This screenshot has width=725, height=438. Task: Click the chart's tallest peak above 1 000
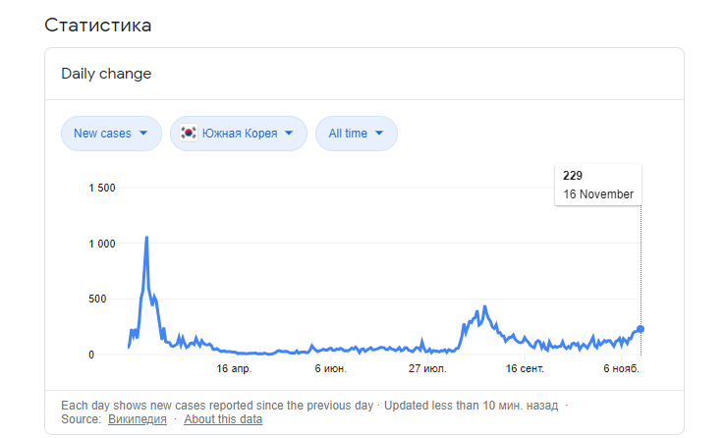pyautogui.click(x=146, y=237)
